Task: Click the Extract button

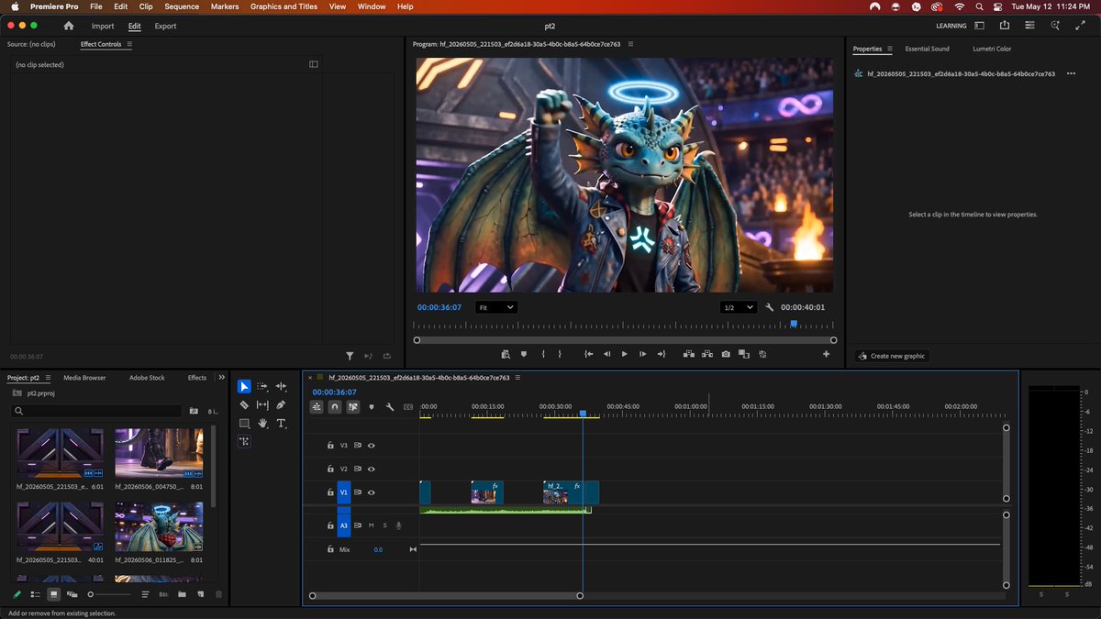Action: pos(707,354)
